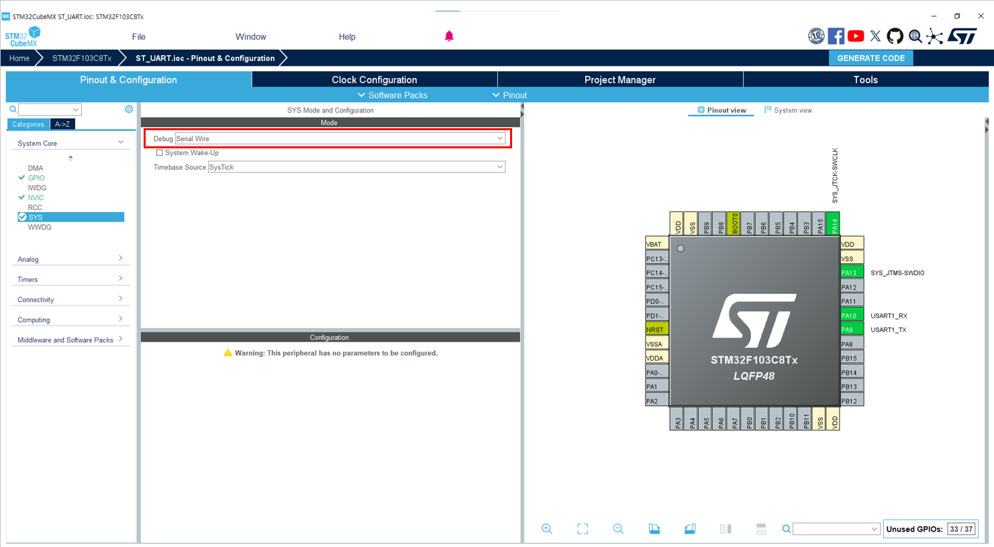Viewport: 994px width, 547px height.
Task: Click the pin search magnifier icon
Action: (786, 530)
